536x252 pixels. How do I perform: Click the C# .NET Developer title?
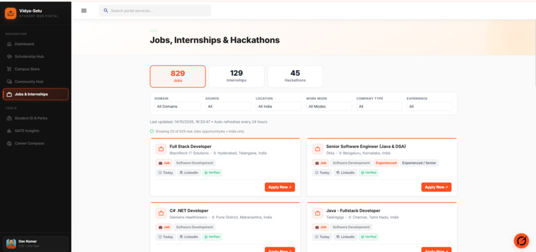point(189,210)
